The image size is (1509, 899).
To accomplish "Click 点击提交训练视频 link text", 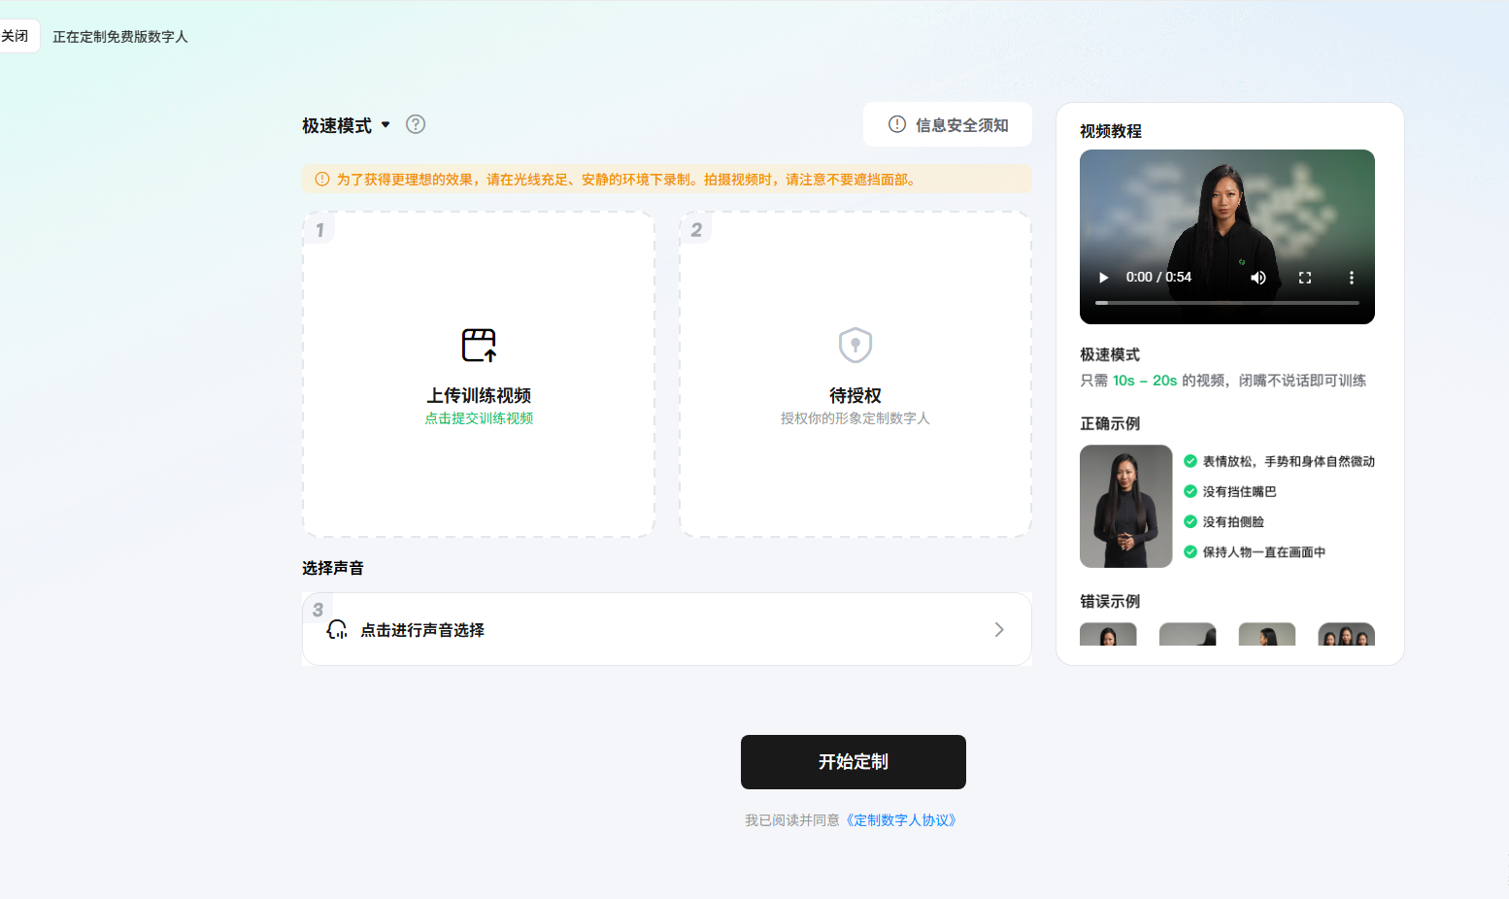I will [479, 418].
